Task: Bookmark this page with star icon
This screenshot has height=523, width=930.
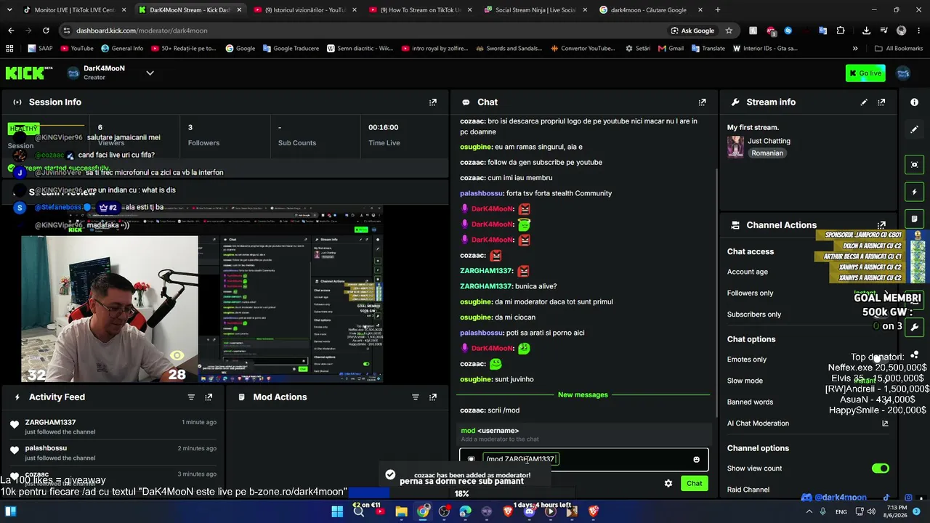Action: click(x=729, y=31)
